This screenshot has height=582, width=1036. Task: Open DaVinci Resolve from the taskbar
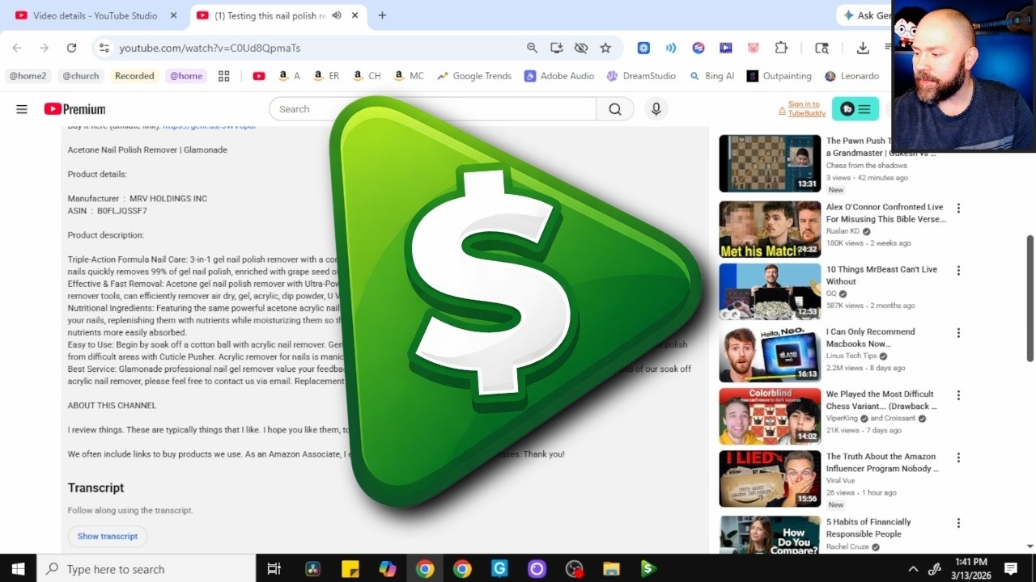(311, 569)
